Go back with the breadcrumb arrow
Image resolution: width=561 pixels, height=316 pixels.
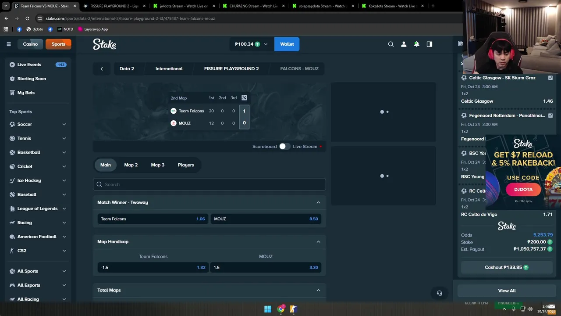[102, 68]
